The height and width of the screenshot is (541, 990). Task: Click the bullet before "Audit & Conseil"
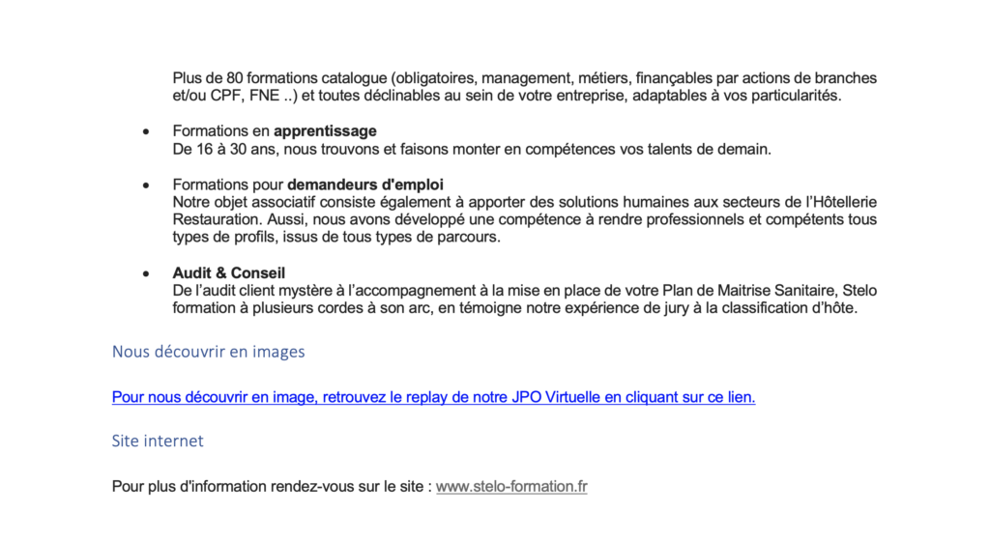146,273
